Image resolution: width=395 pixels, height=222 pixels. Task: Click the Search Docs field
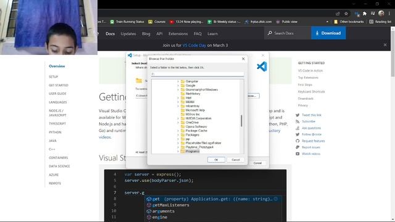click(288, 33)
